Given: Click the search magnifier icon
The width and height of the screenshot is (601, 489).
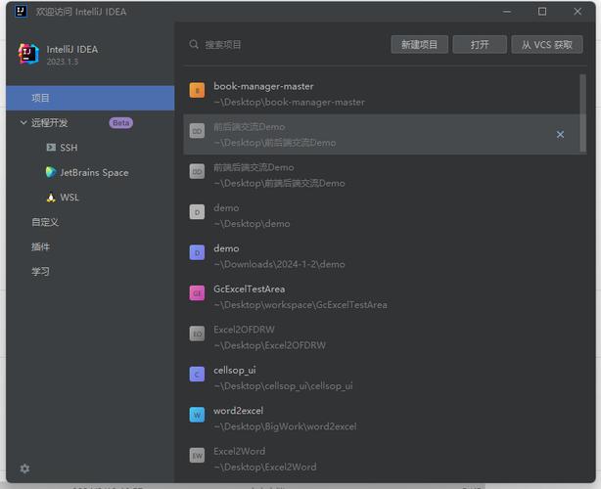Looking at the screenshot, I should (194, 44).
